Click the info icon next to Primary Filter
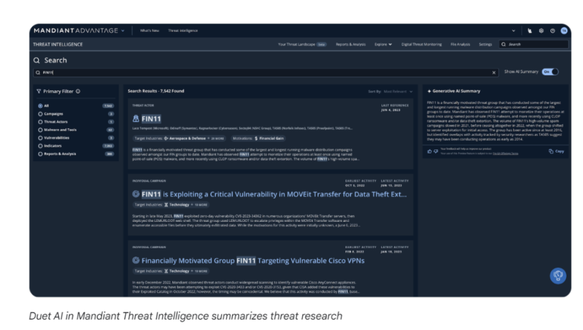The height and width of the screenshot is (330, 583). pyautogui.click(x=78, y=91)
